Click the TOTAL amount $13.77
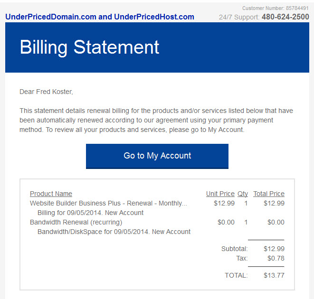 point(274,275)
